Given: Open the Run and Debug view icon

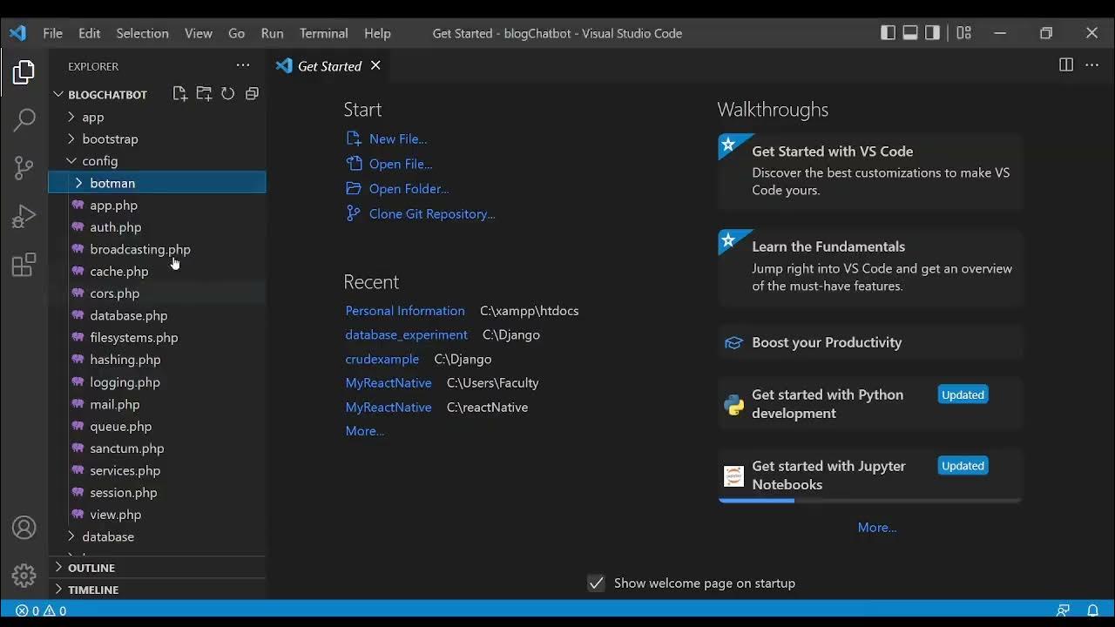Looking at the screenshot, I should [24, 216].
